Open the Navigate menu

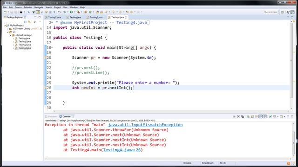tap(39, 7)
